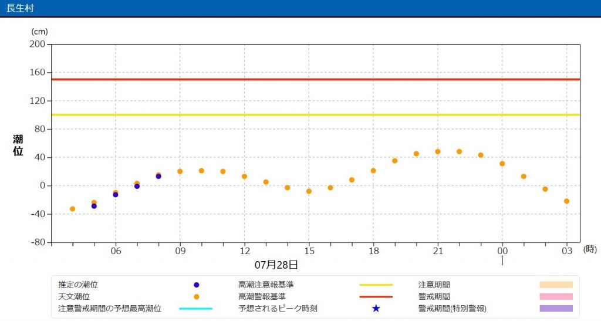Screen dimensions: 601x321
Task: Click the 長生村 title in the header
Action: tap(20, 8)
